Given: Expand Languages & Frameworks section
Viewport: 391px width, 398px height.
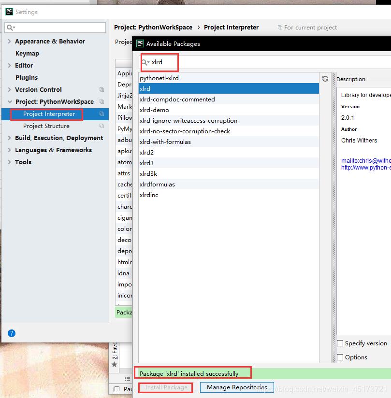Looking at the screenshot, I should coord(9,150).
